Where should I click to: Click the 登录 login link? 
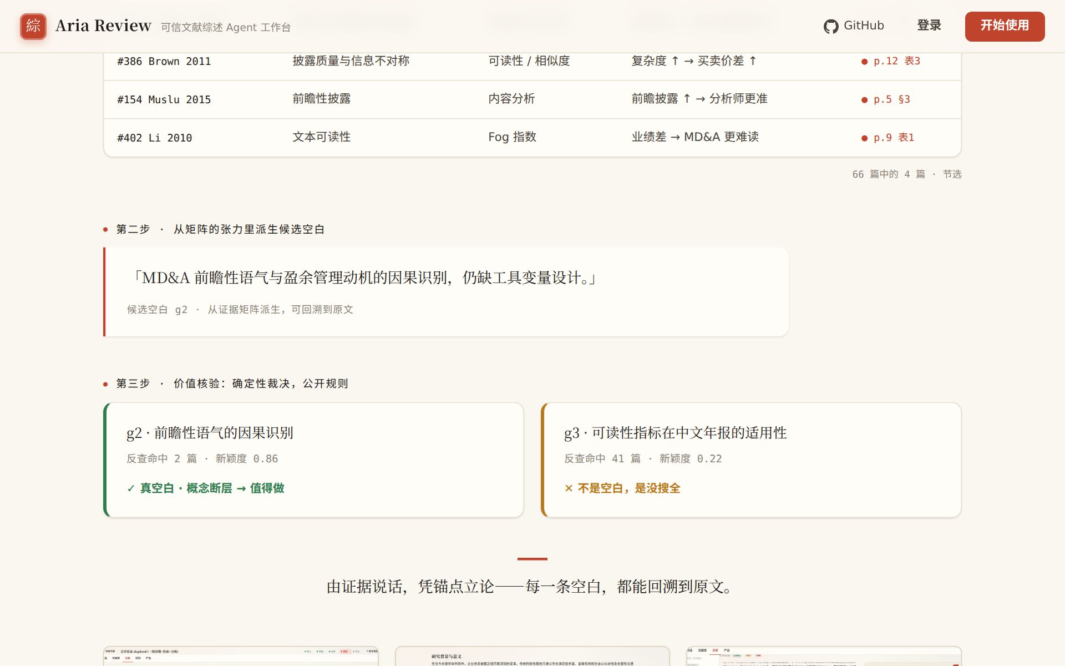(929, 26)
